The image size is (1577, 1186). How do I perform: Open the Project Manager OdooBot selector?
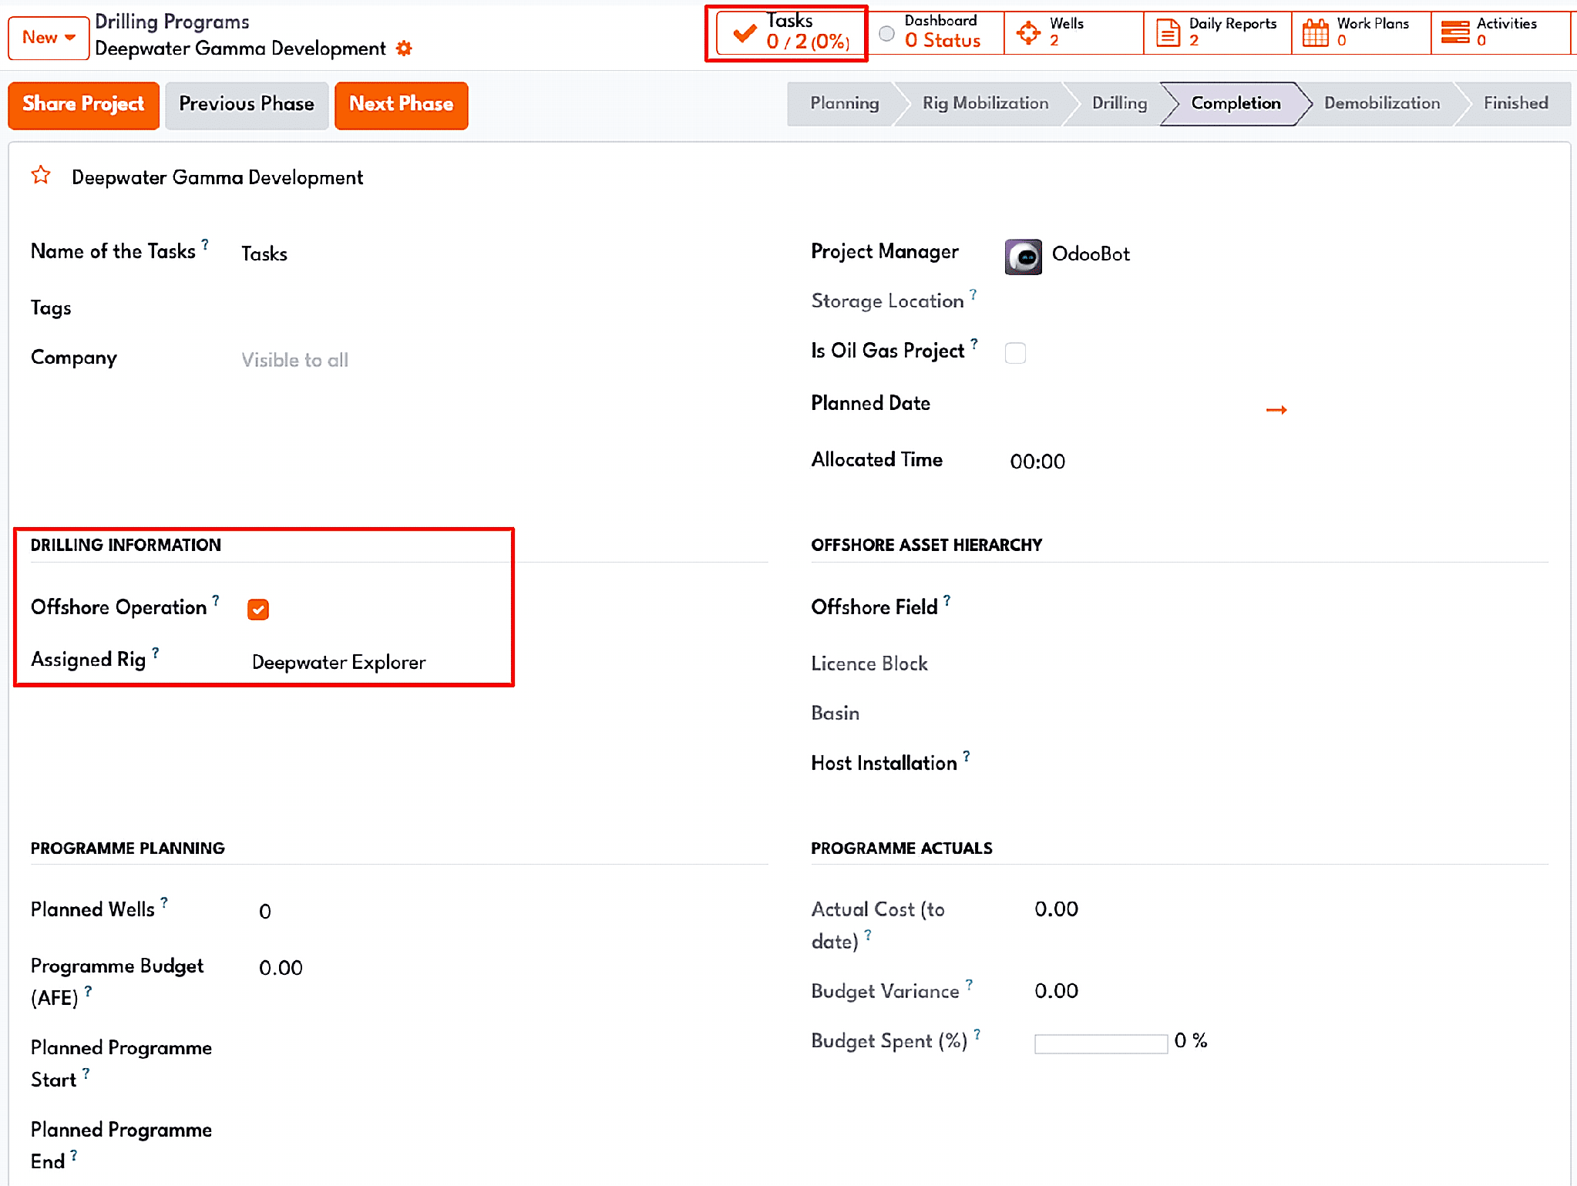click(1091, 254)
